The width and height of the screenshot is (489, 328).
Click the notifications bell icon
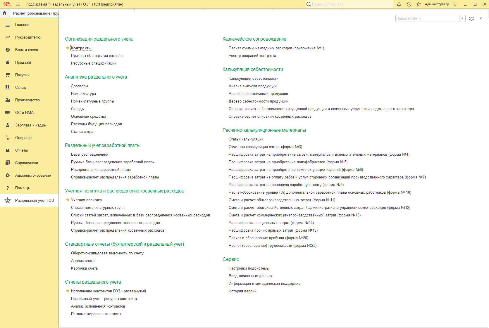pyautogui.click(x=399, y=4)
